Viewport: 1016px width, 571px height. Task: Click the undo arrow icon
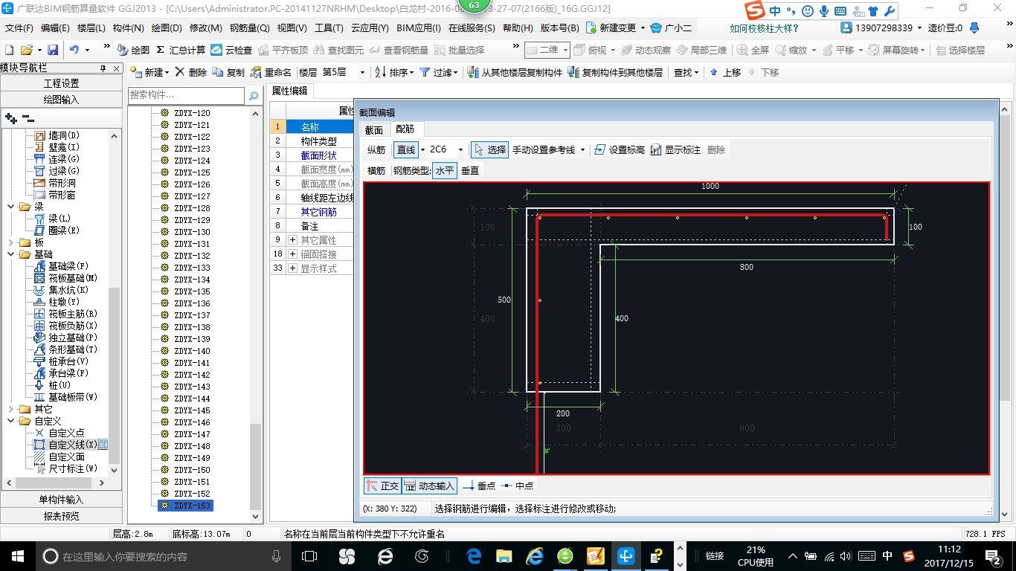coord(74,50)
